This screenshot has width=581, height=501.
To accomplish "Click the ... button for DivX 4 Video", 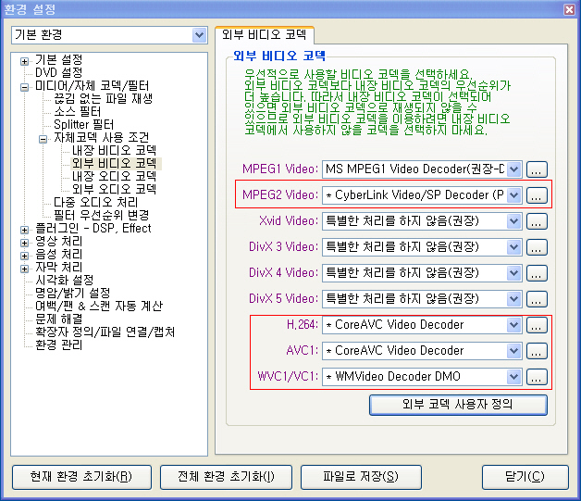I will pyautogui.click(x=537, y=273).
